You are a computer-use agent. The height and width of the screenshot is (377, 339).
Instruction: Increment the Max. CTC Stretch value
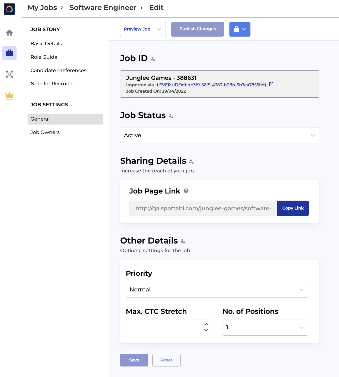point(206,324)
